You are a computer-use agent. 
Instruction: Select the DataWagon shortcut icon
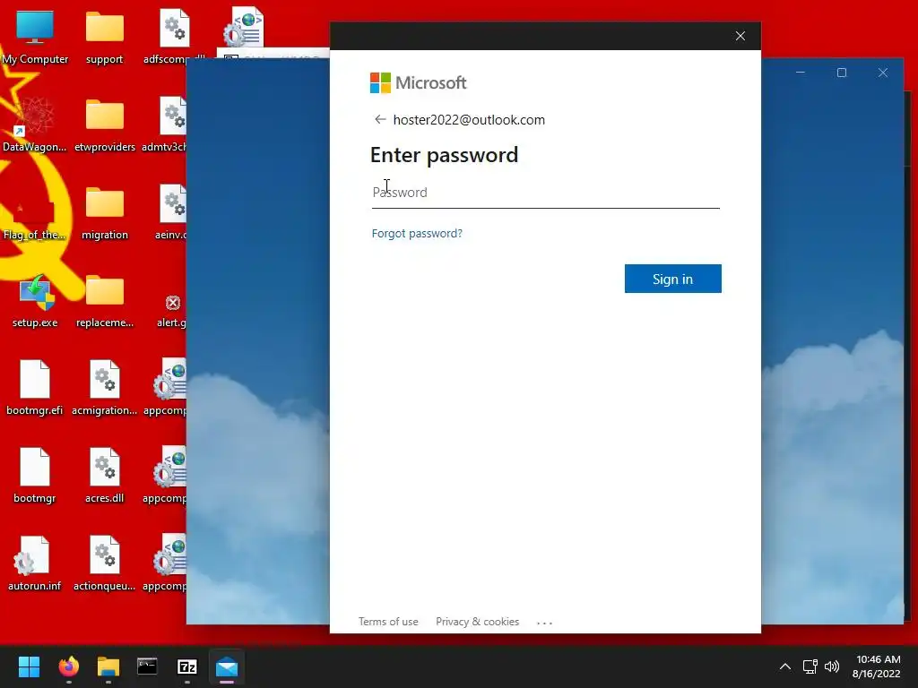tap(35, 125)
